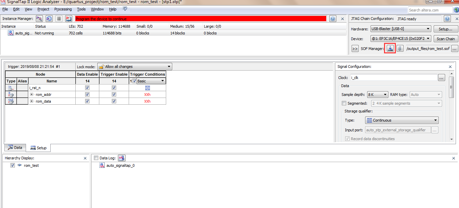The height and width of the screenshot is (208, 459).
Task: Toggle Data Enable for i_rst_n
Action: point(87,88)
